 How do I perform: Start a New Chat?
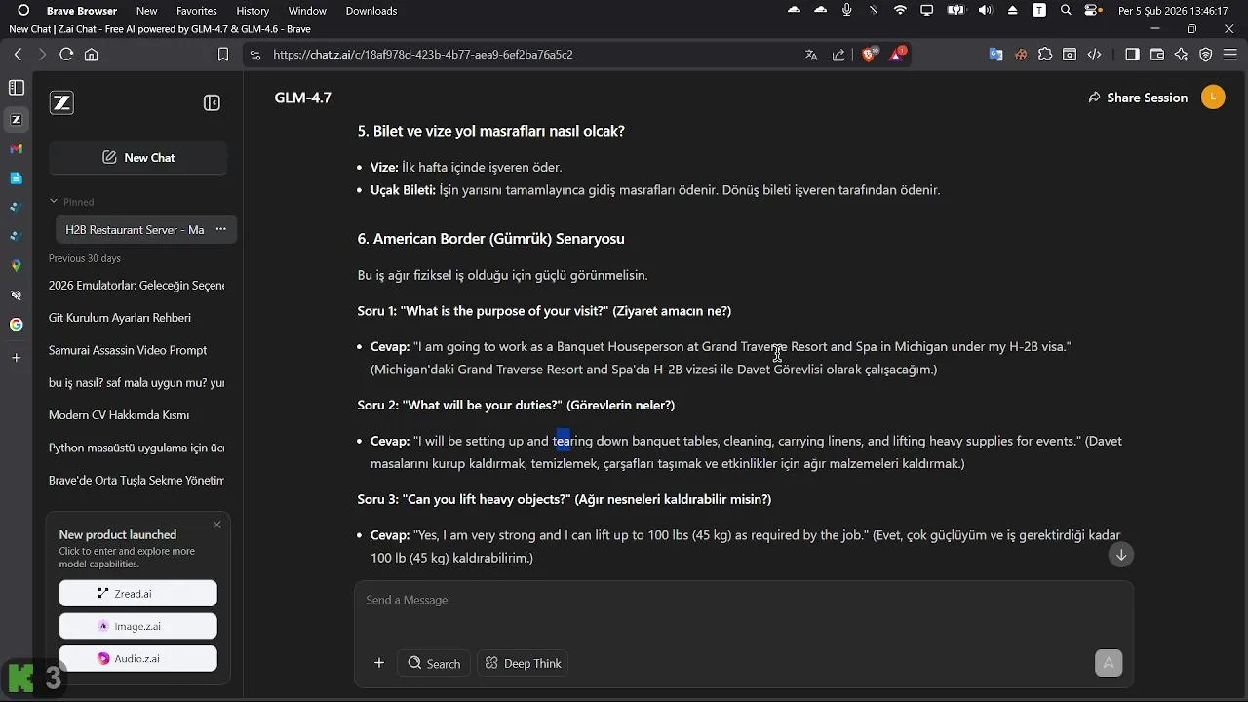tap(137, 157)
